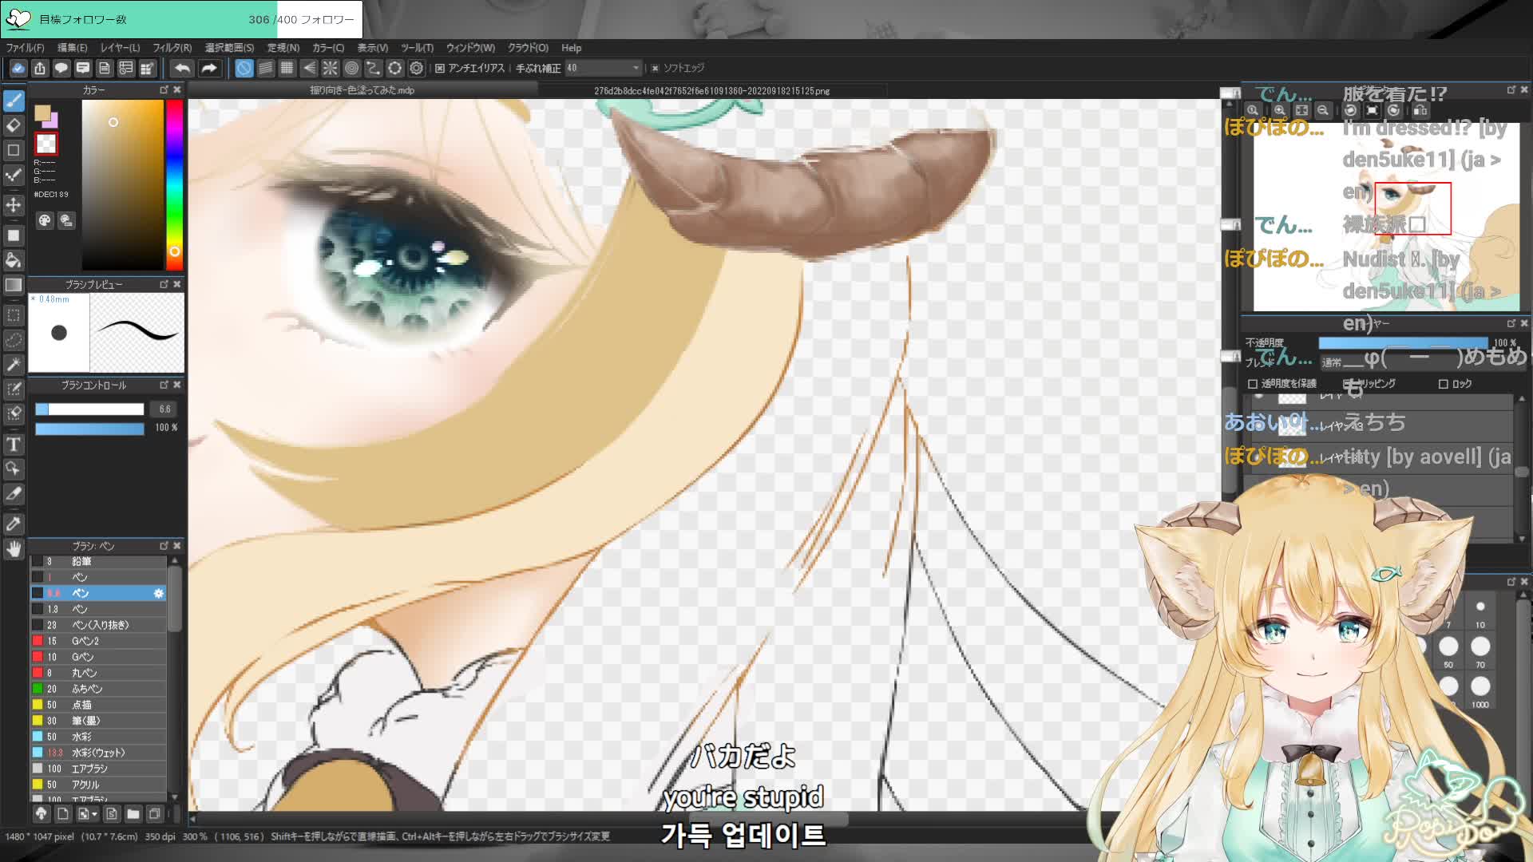The image size is (1533, 862).
Task: Zoom out on the Navigator panel
Action: 1323,110
